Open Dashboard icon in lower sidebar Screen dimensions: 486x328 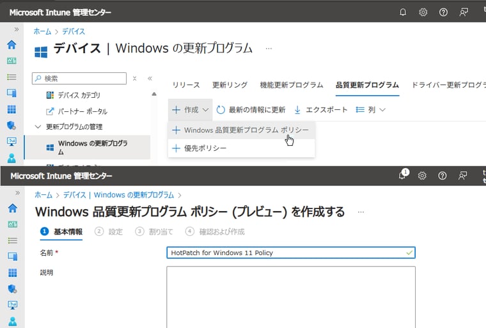(x=12, y=224)
